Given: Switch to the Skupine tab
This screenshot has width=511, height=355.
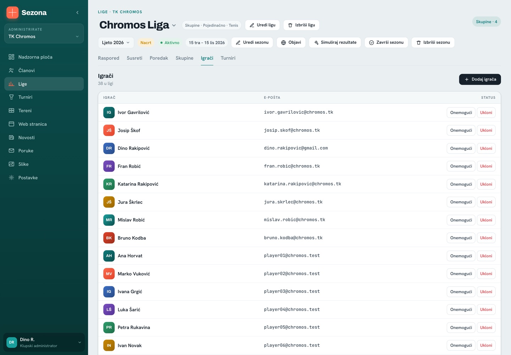Looking at the screenshot, I should [185, 58].
